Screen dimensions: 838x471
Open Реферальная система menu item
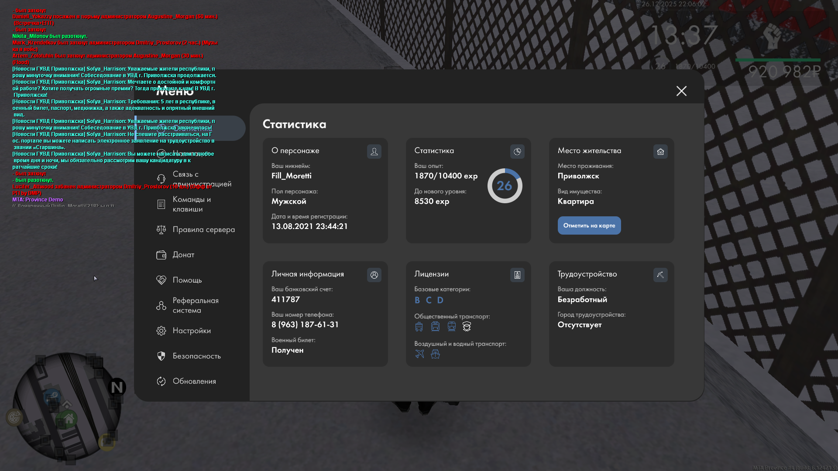coord(195,305)
